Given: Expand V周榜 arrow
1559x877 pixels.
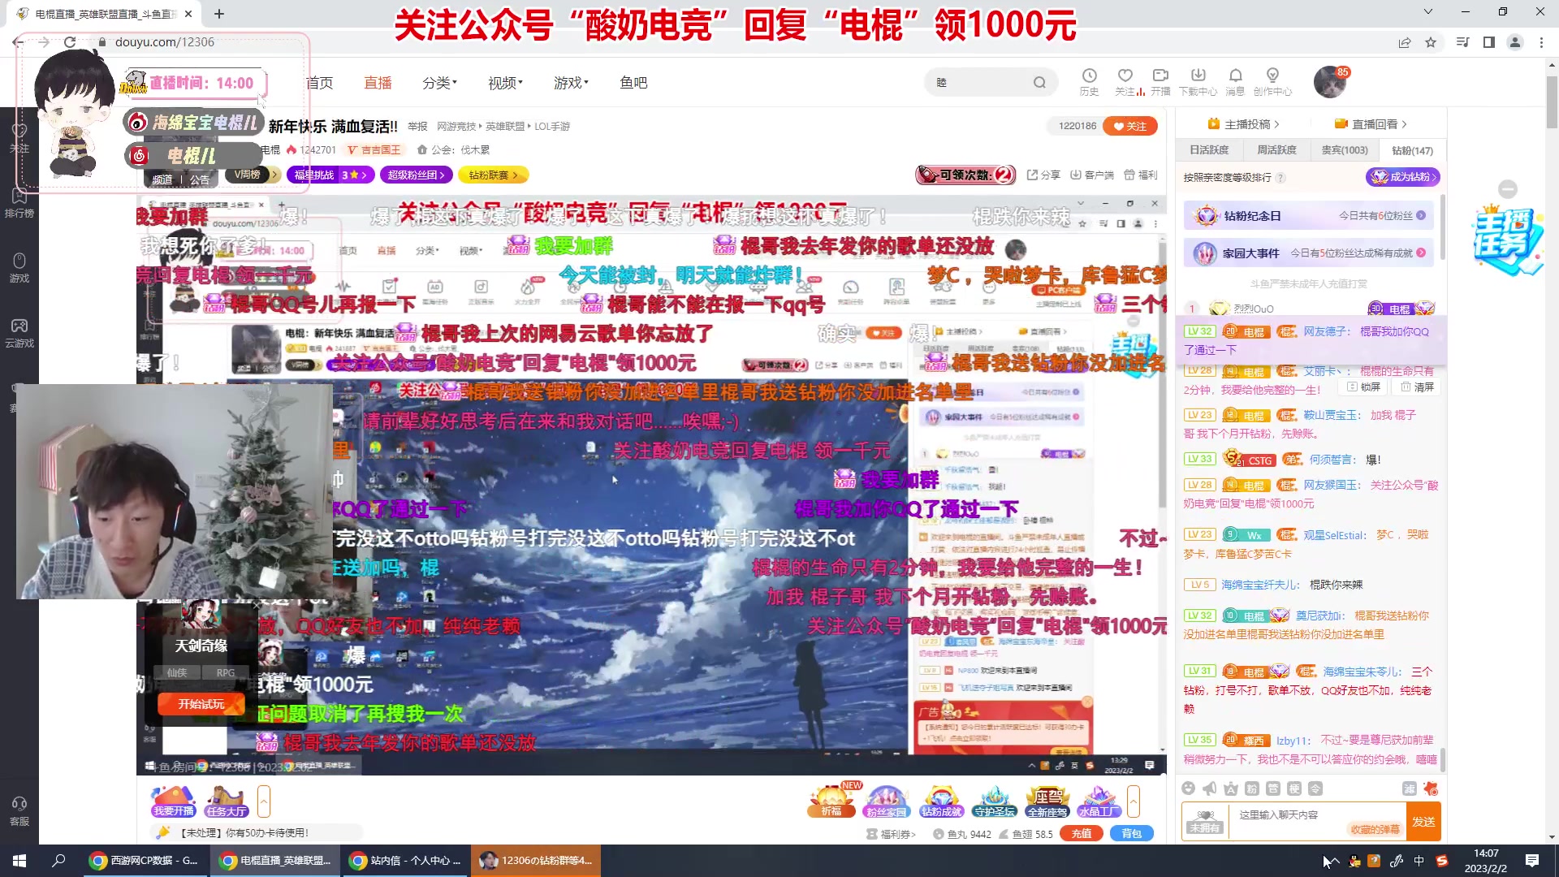Looking at the screenshot, I should point(275,175).
